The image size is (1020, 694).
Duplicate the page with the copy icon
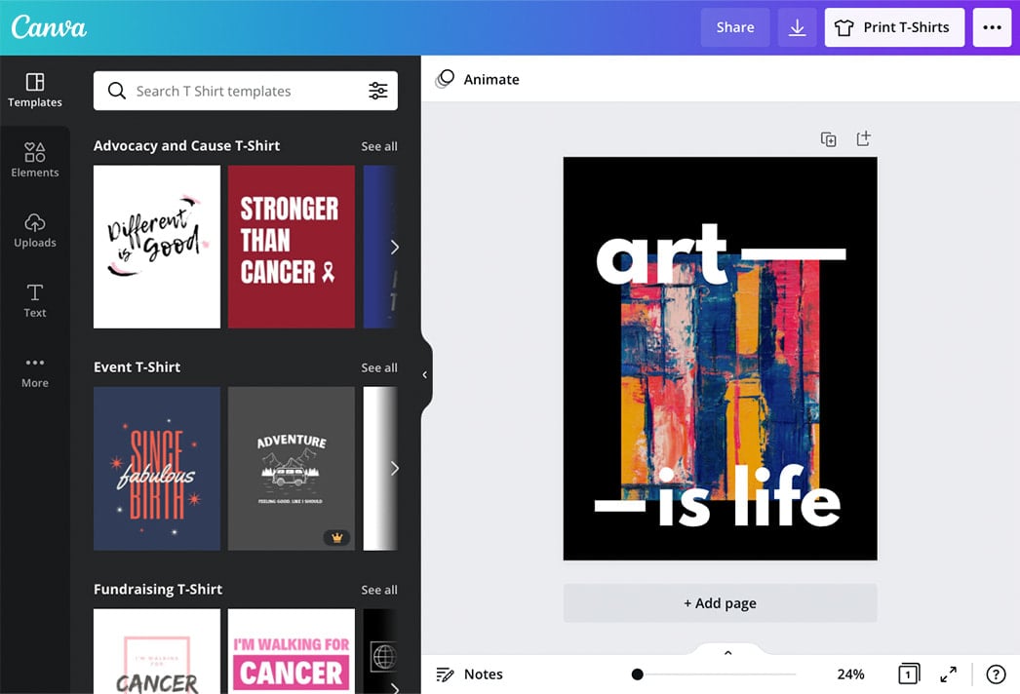tap(828, 138)
